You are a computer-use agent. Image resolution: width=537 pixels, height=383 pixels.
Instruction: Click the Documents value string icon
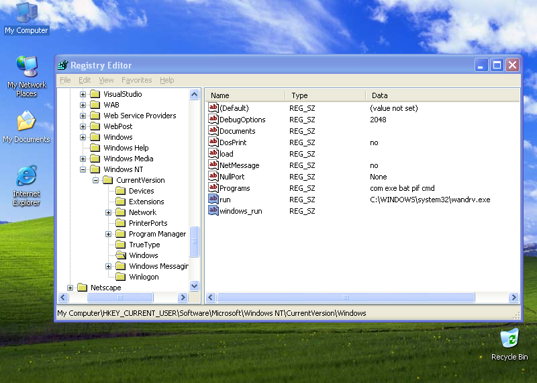click(213, 130)
